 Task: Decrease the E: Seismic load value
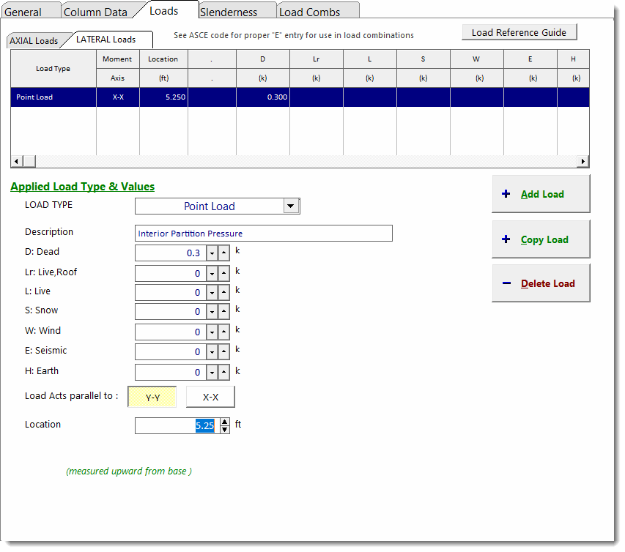click(211, 352)
